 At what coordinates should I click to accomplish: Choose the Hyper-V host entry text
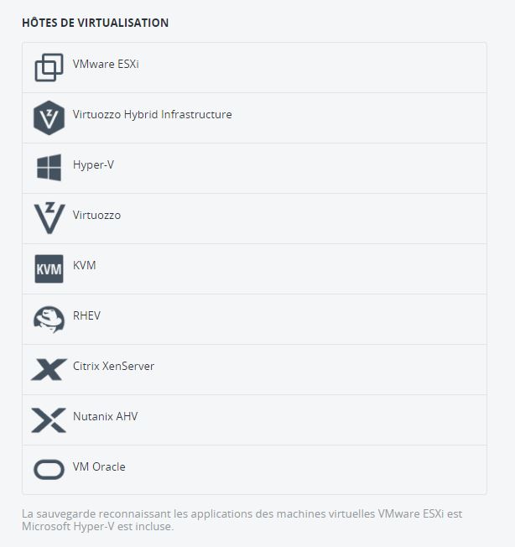click(x=93, y=164)
